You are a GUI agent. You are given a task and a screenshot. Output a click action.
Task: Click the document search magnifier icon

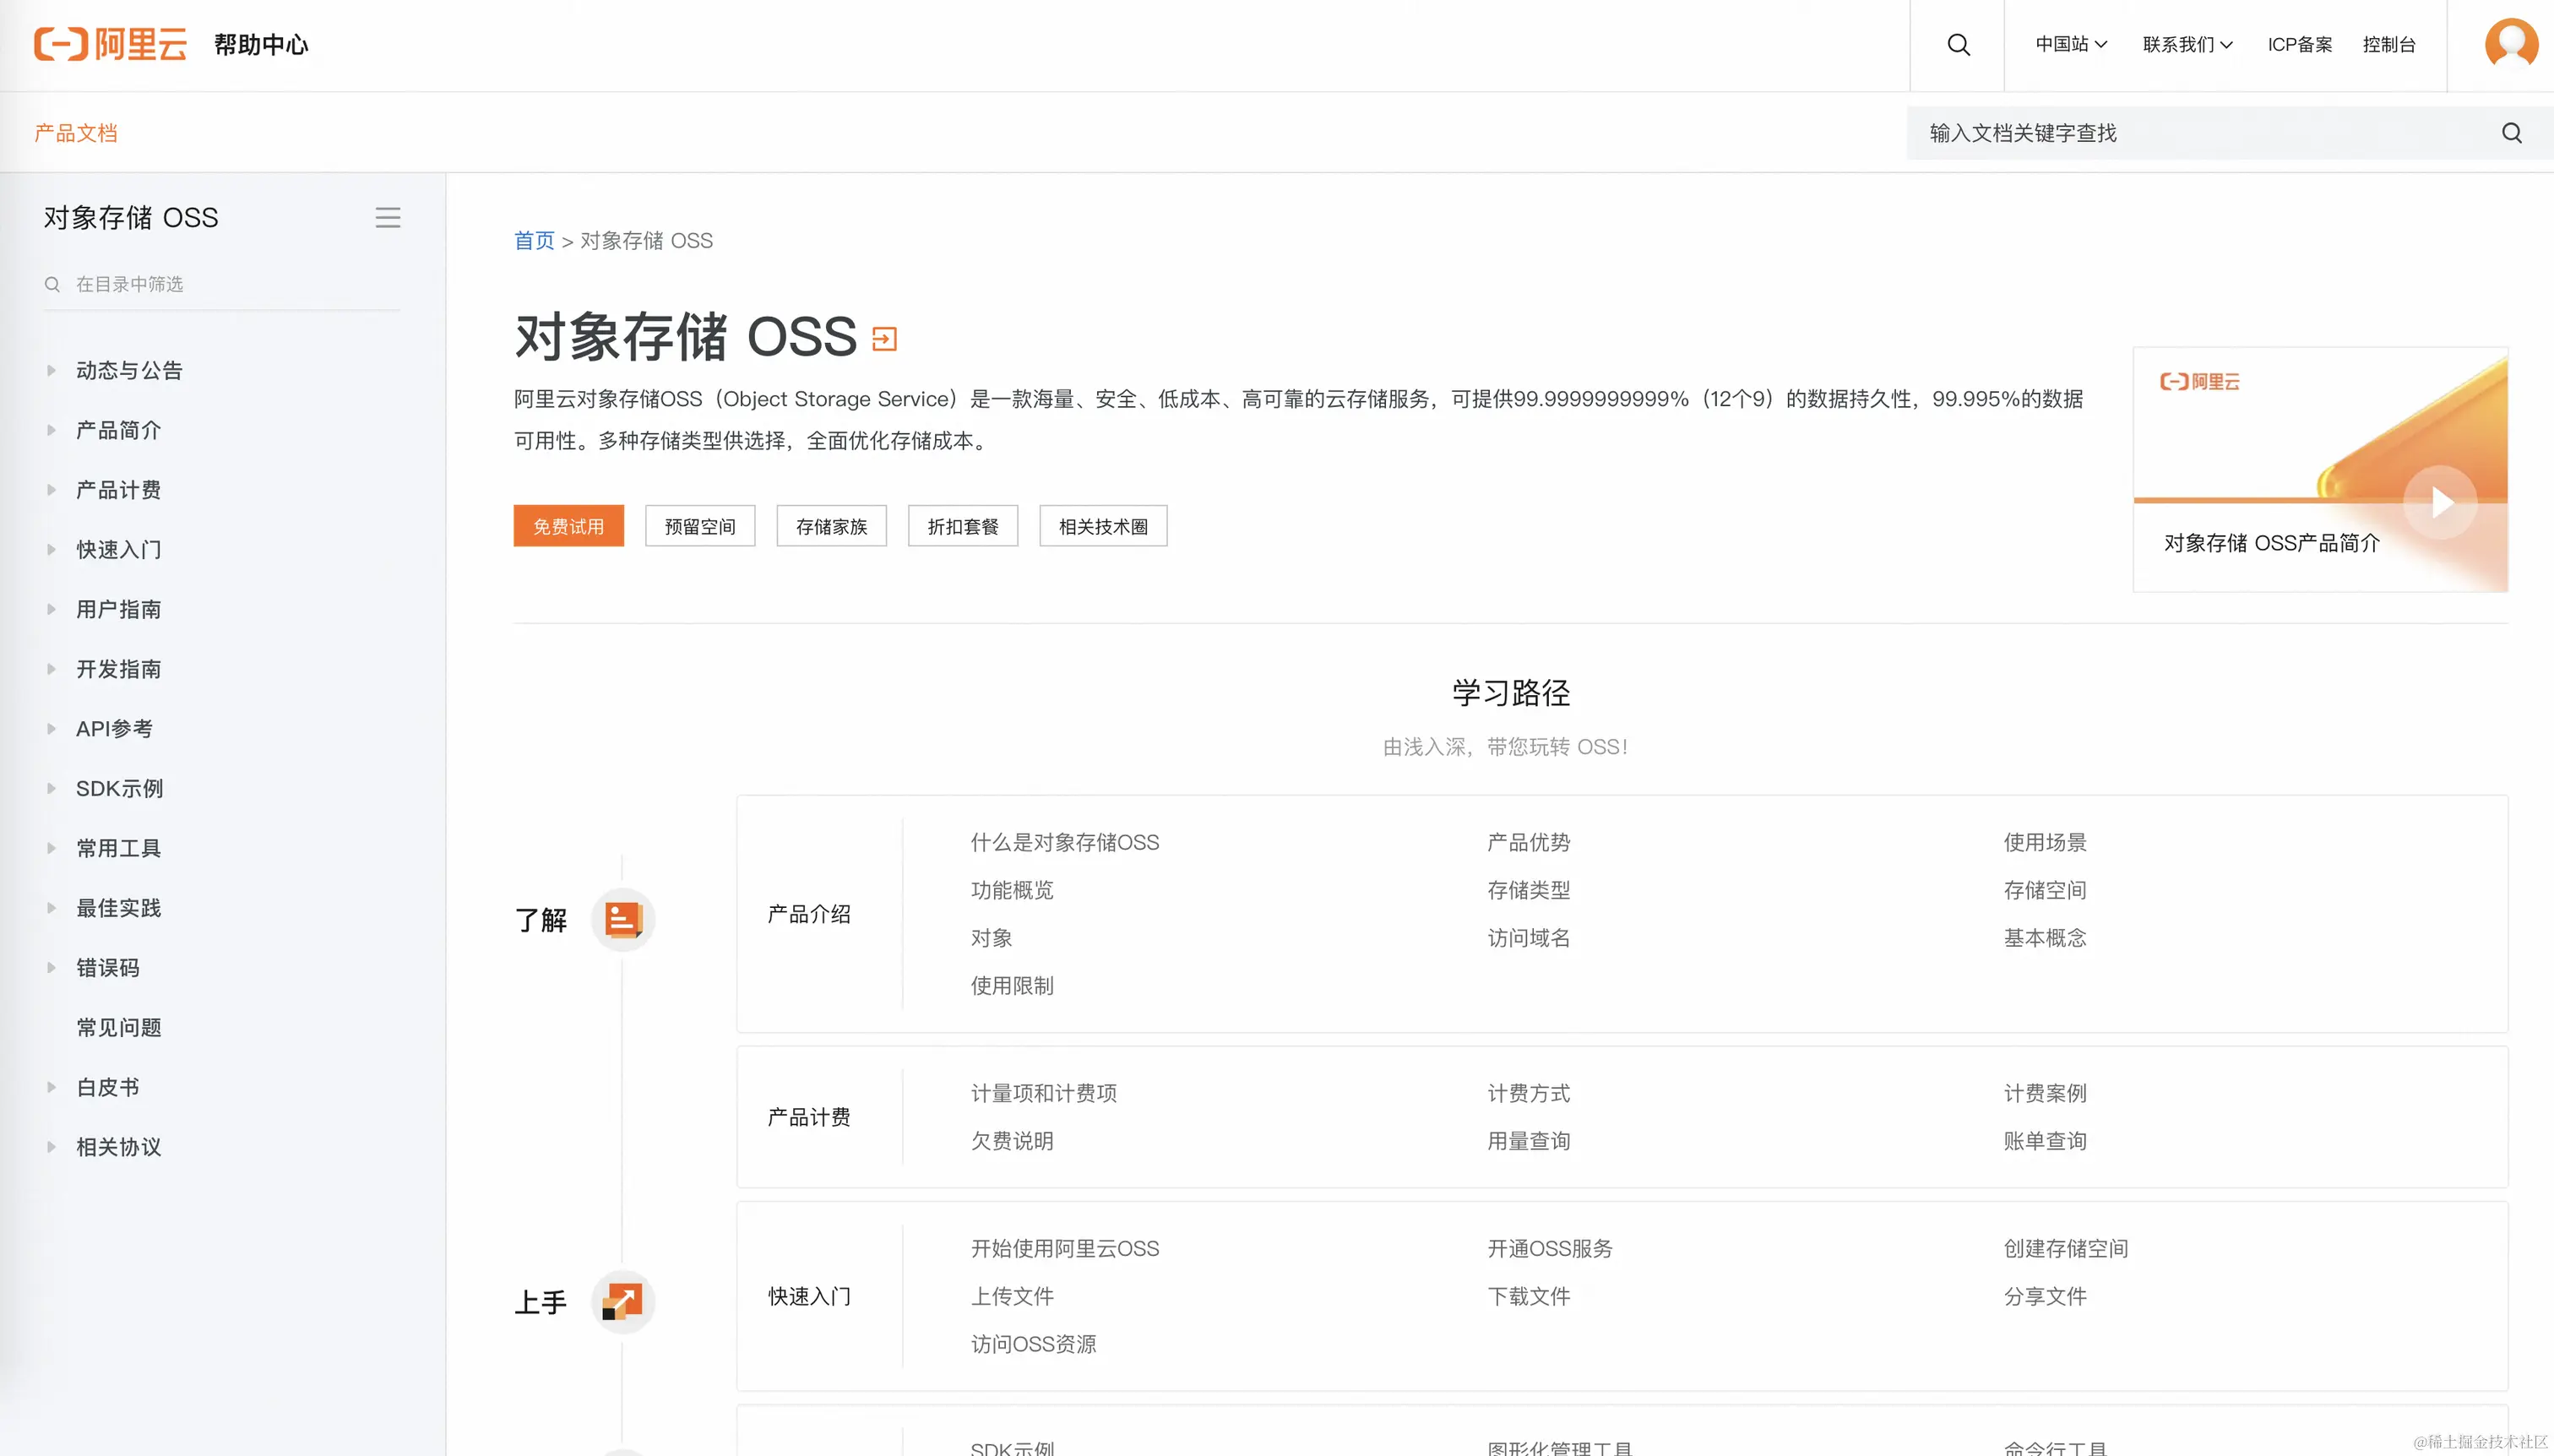coord(2511,133)
